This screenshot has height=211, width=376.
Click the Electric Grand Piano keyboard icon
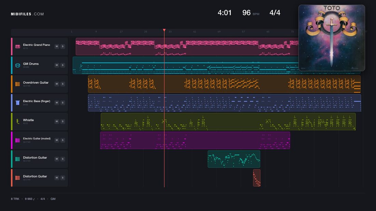tap(18, 46)
